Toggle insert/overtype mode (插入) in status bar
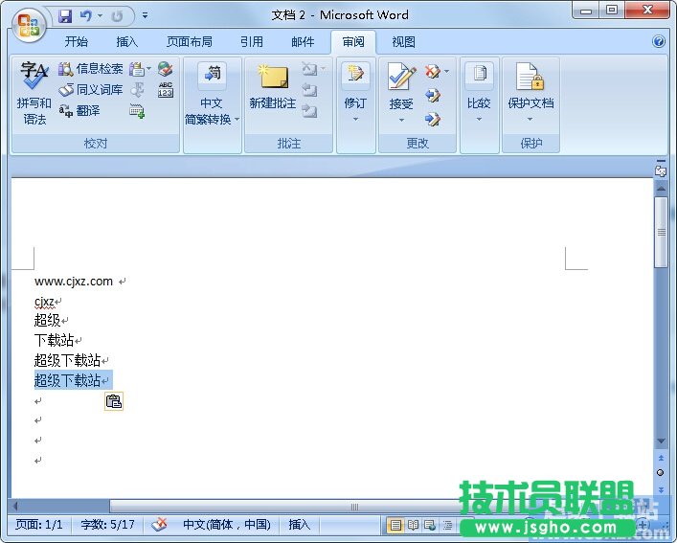 pyautogui.click(x=300, y=525)
